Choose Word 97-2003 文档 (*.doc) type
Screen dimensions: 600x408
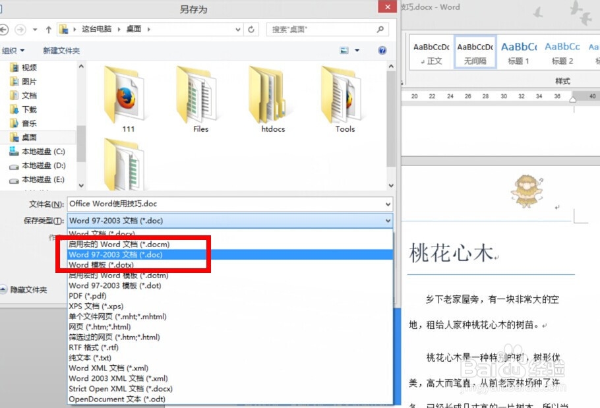230,254
